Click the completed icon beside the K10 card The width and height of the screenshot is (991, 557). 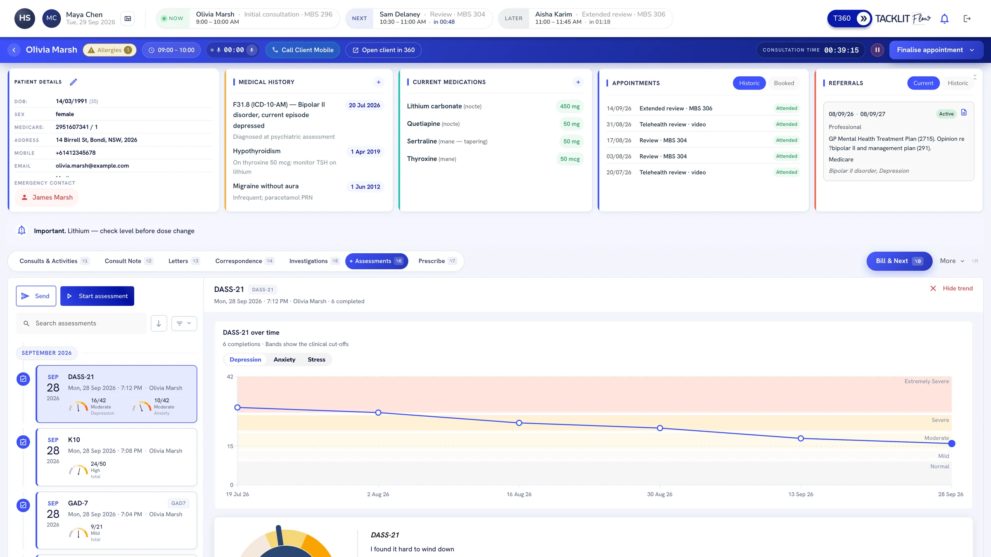(x=23, y=442)
